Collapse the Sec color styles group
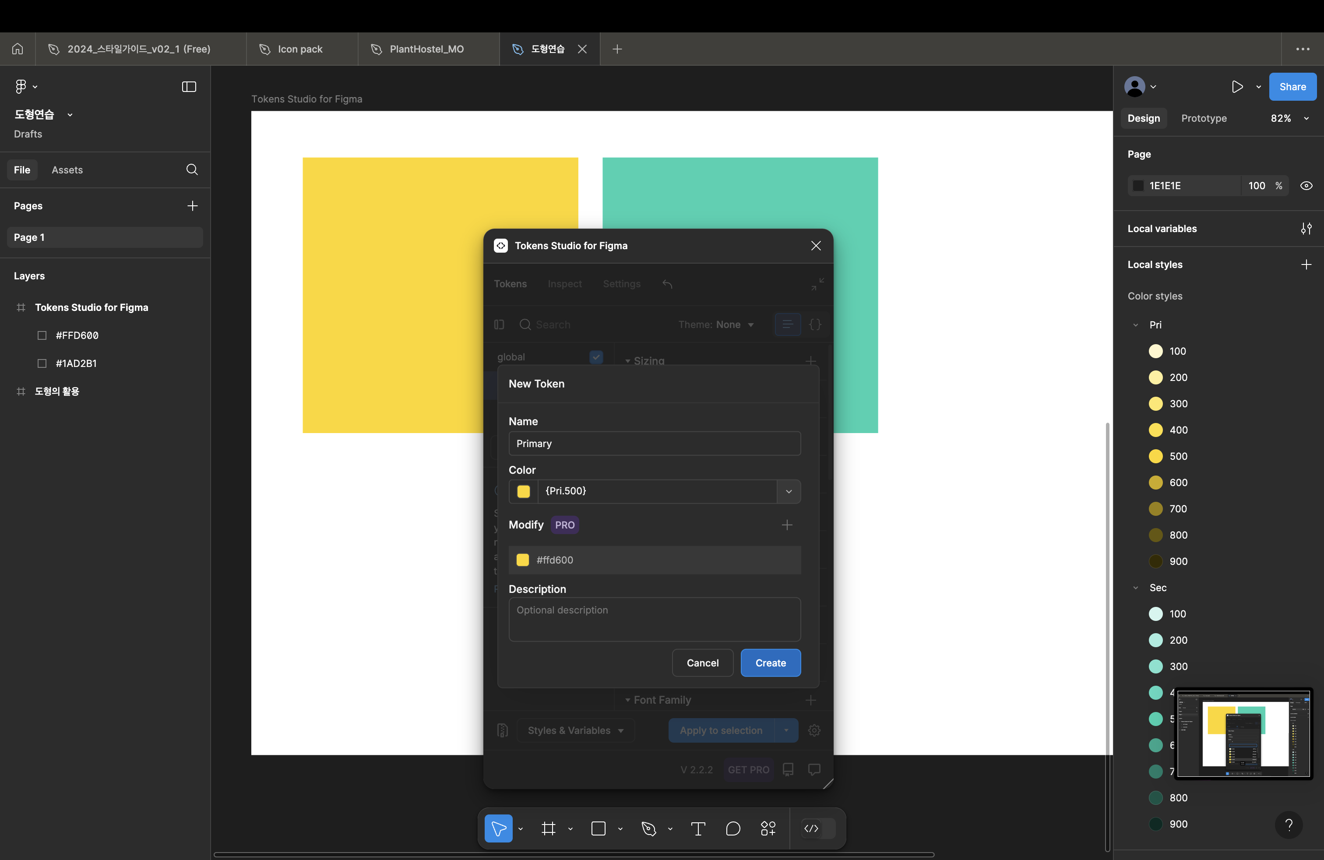 (x=1135, y=588)
